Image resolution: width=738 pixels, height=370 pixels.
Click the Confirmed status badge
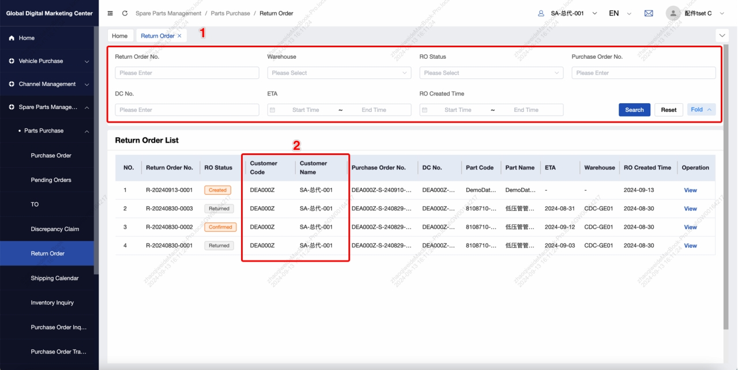tap(220, 227)
